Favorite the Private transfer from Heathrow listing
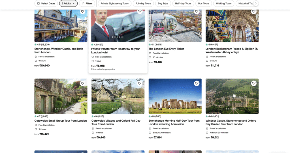Viewport: 290px width, 153px height. (x=140, y=11)
